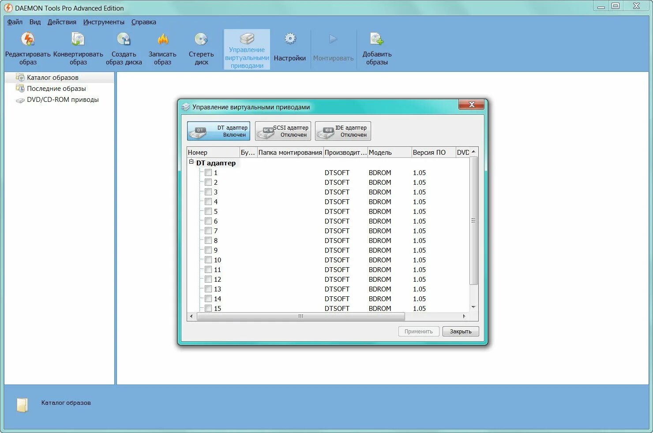Click DTSOFT in drive 1 row

point(337,172)
